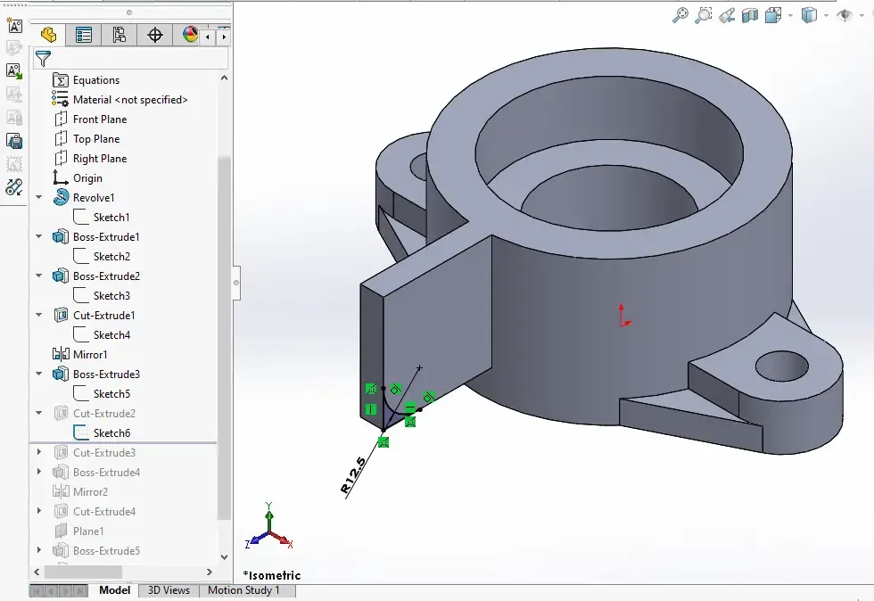Select Right Plane in feature tree
The width and height of the screenshot is (874, 601).
point(90,159)
